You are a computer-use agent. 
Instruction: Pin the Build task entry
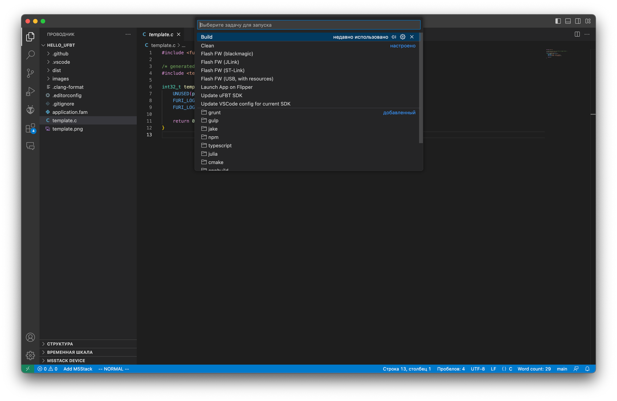394,37
